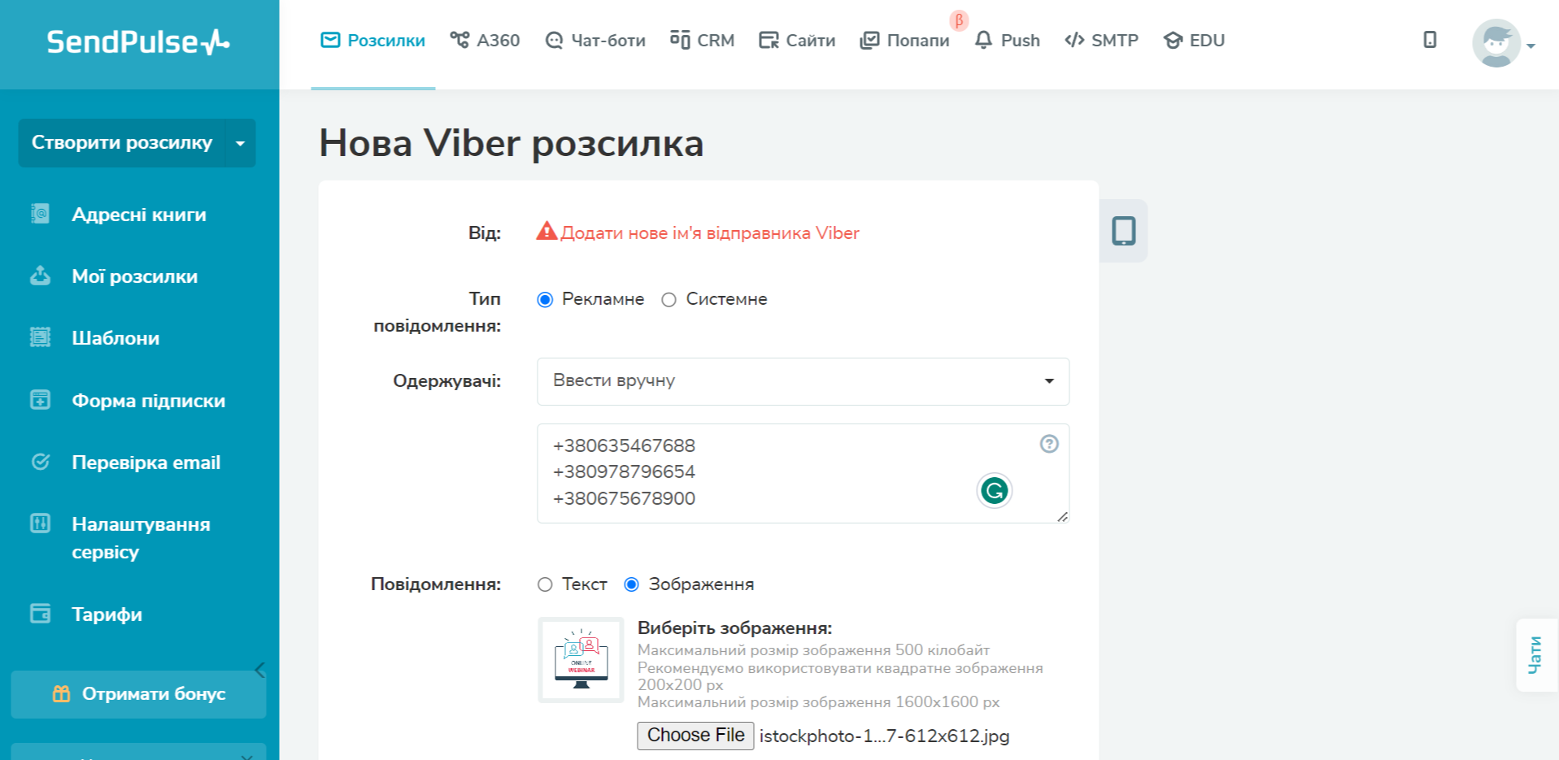Click the Створити розсилку button
The width and height of the screenshot is (1559, 760).
point(122,143)
